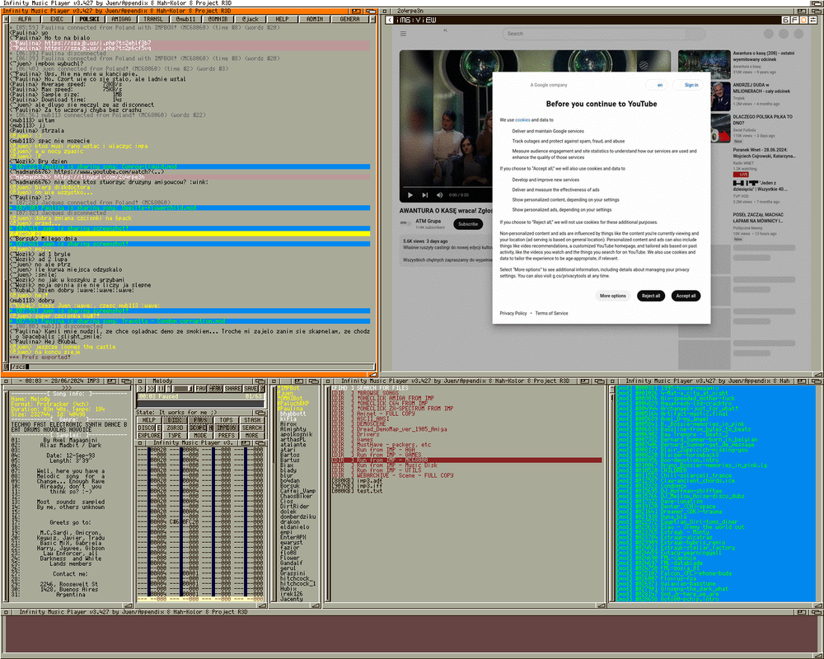Click the first icon in IMG:VIEW toolbar
824x659 pixels.
785,20
